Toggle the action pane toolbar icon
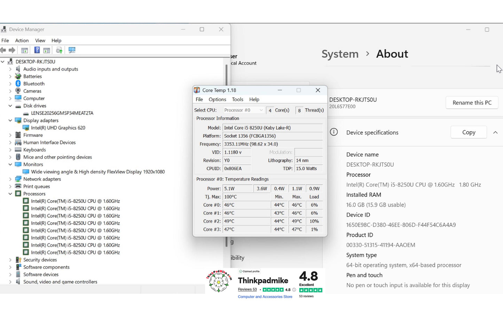Viewport: 503px width, 316px height. [47, 50]
